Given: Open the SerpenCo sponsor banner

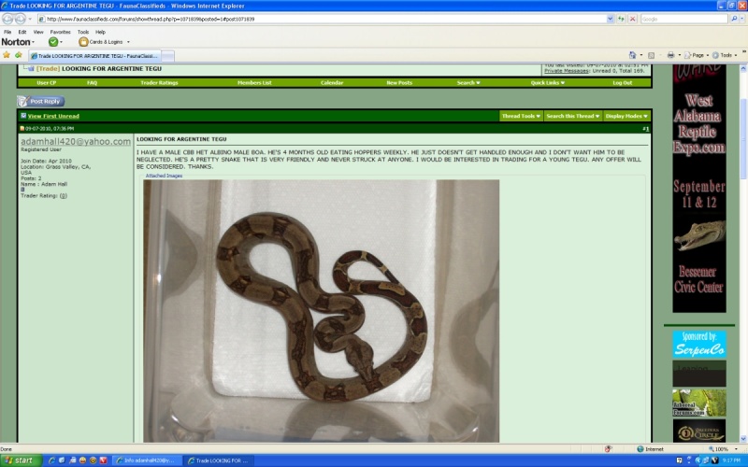Looking at the screenshot, I should pyautogui.click(x=699, y=345).
